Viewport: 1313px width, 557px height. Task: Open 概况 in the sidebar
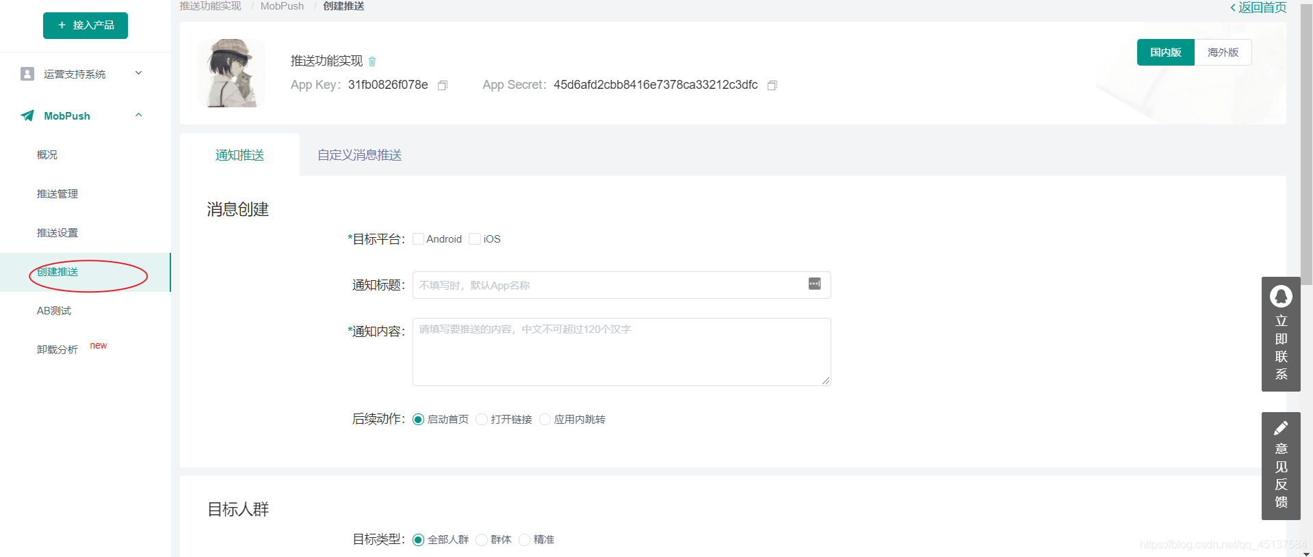coord(47,155)
